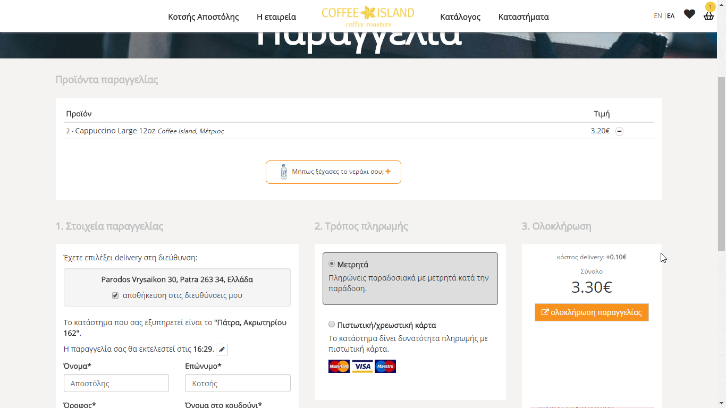Open the Κοτσής Αποστόλης account menu

[x=204, y=16]
